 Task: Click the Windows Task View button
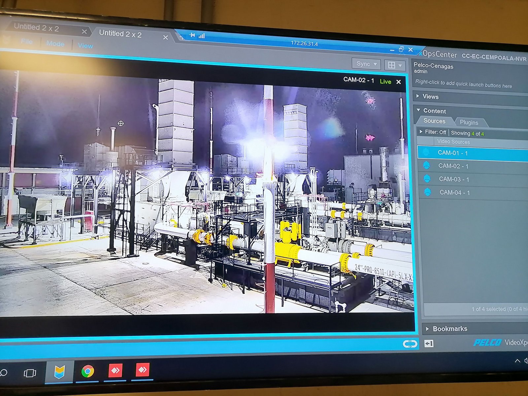30,373
